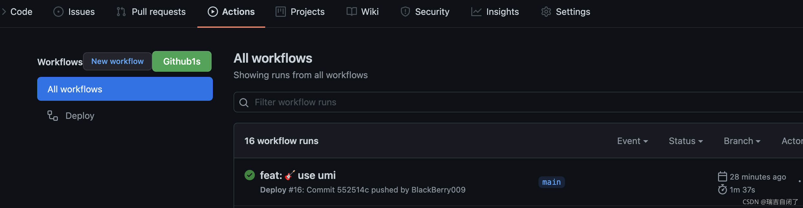Open the Pull requests tab
The image size is (803, 208).
pos(151,12)
